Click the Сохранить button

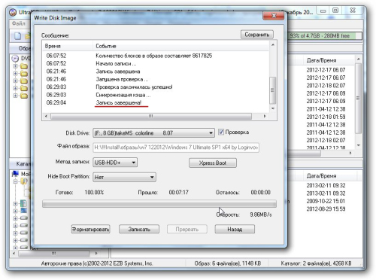pyautogui.click(x=257, y=35)
